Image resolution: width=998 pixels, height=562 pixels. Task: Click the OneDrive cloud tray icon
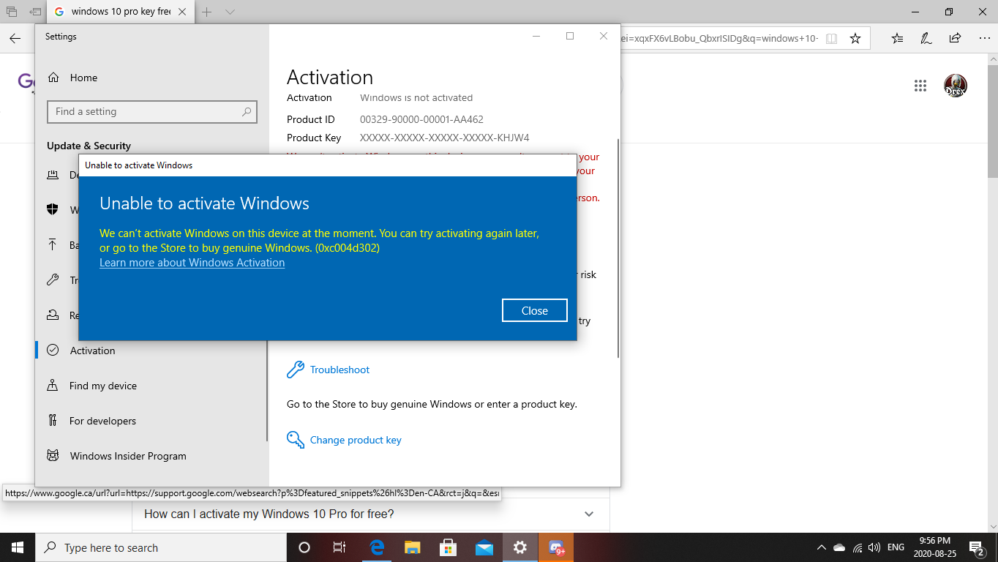(839, 547)
